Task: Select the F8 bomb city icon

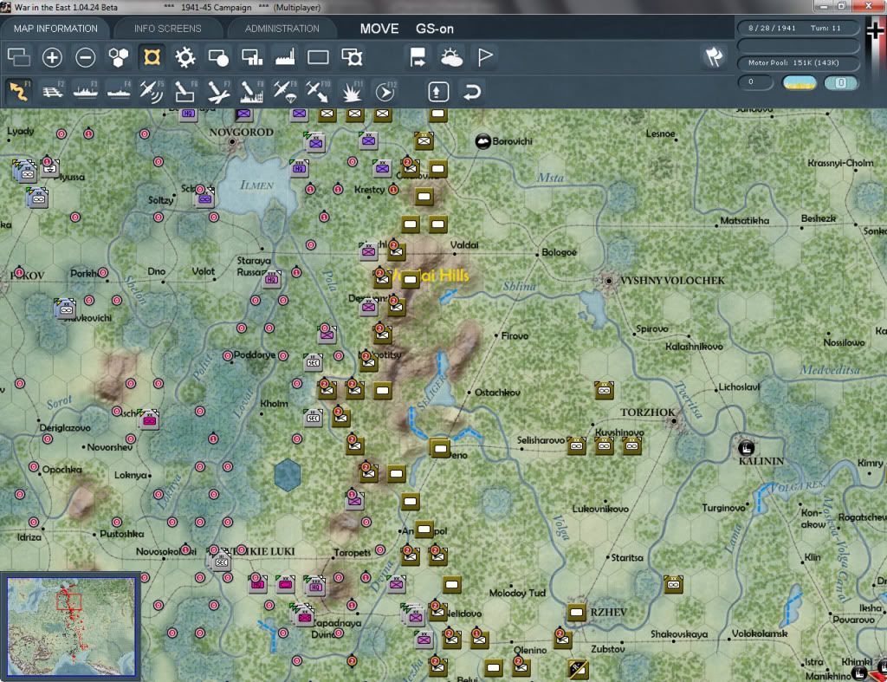Action: coord(252,91)
